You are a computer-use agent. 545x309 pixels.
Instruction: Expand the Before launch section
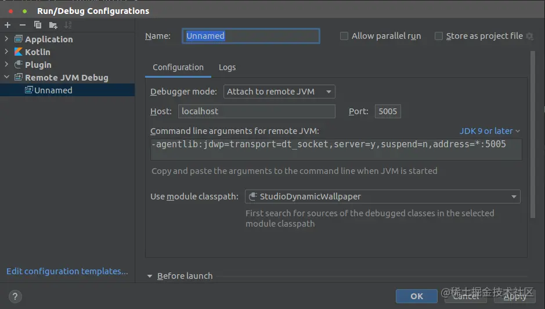(x=150, y=277)
